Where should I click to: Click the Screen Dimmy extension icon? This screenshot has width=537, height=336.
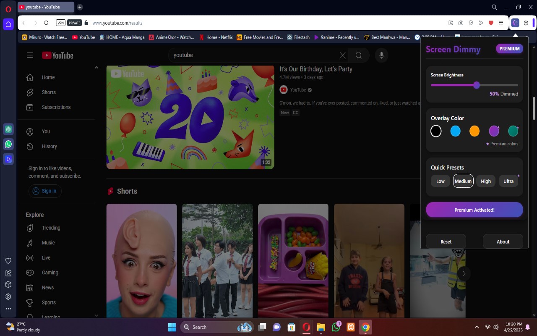(x=516, y=23)
